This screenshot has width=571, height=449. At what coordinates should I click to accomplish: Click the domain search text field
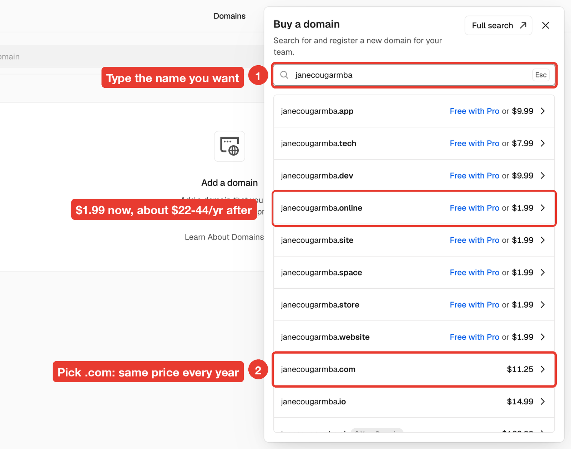(414, 75)
